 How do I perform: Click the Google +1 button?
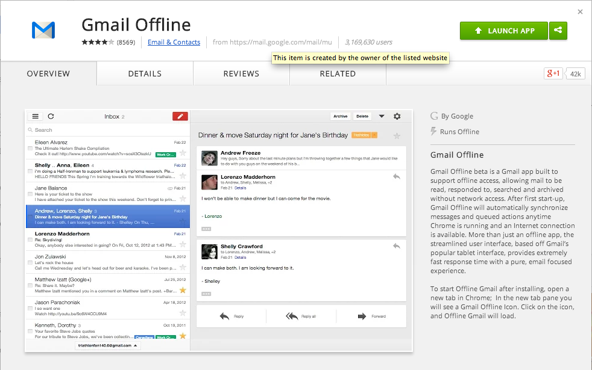click(553, 73)
